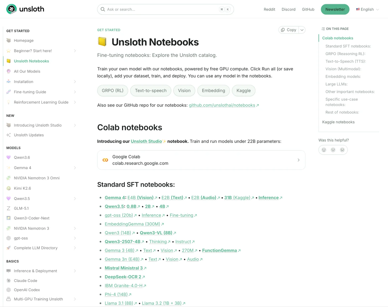Image resolution: width=388 pixels, height=307 pixels.
Task: Click the Google Colab logo icon
Action: tap(105, 160)
